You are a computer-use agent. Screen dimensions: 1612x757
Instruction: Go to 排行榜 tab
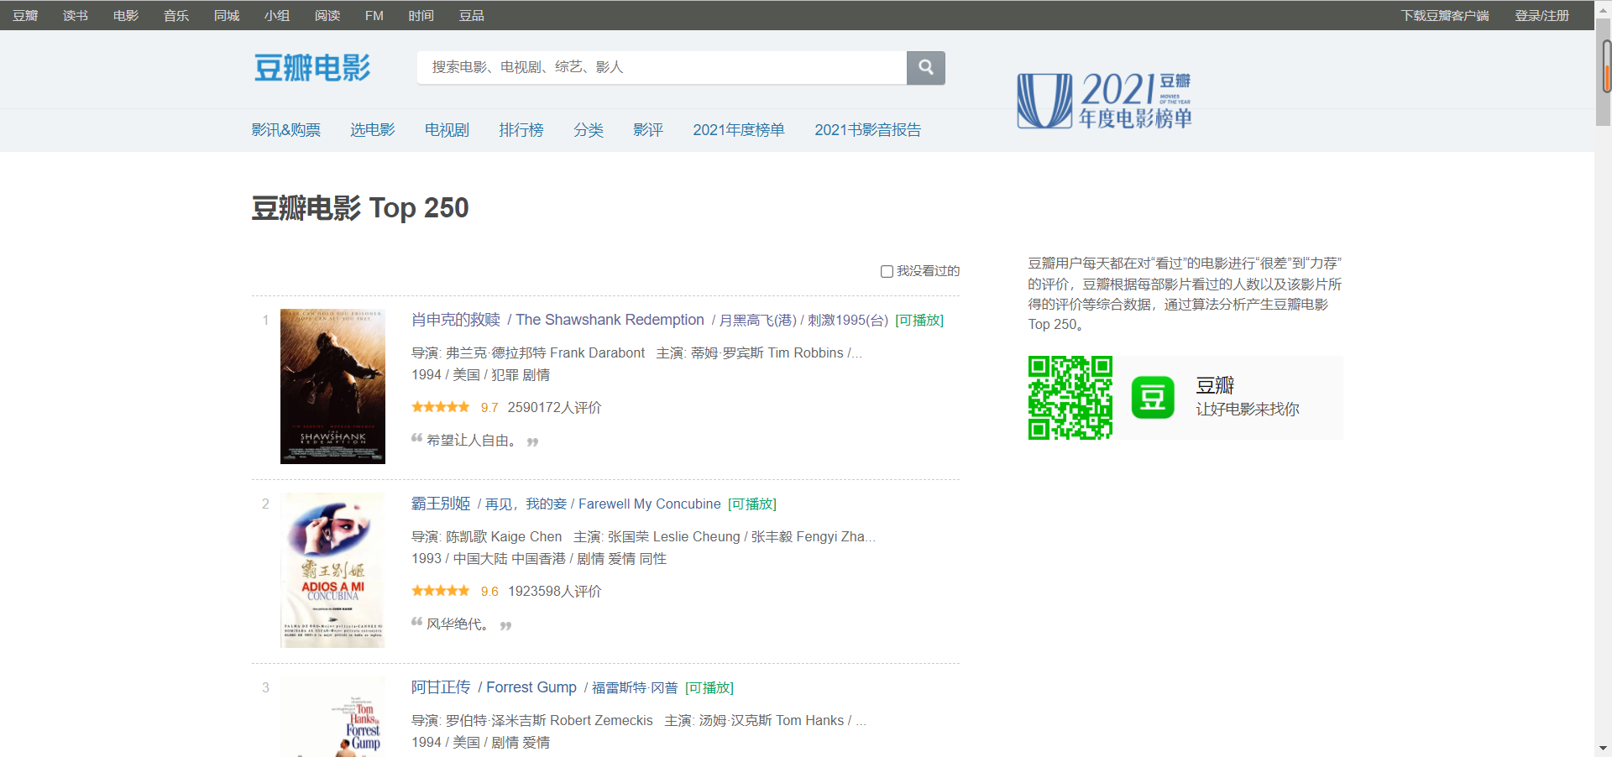point(521,130)
